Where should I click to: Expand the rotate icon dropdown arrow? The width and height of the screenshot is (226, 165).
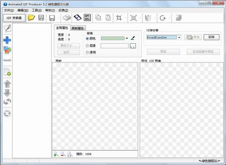coord(169,18)
